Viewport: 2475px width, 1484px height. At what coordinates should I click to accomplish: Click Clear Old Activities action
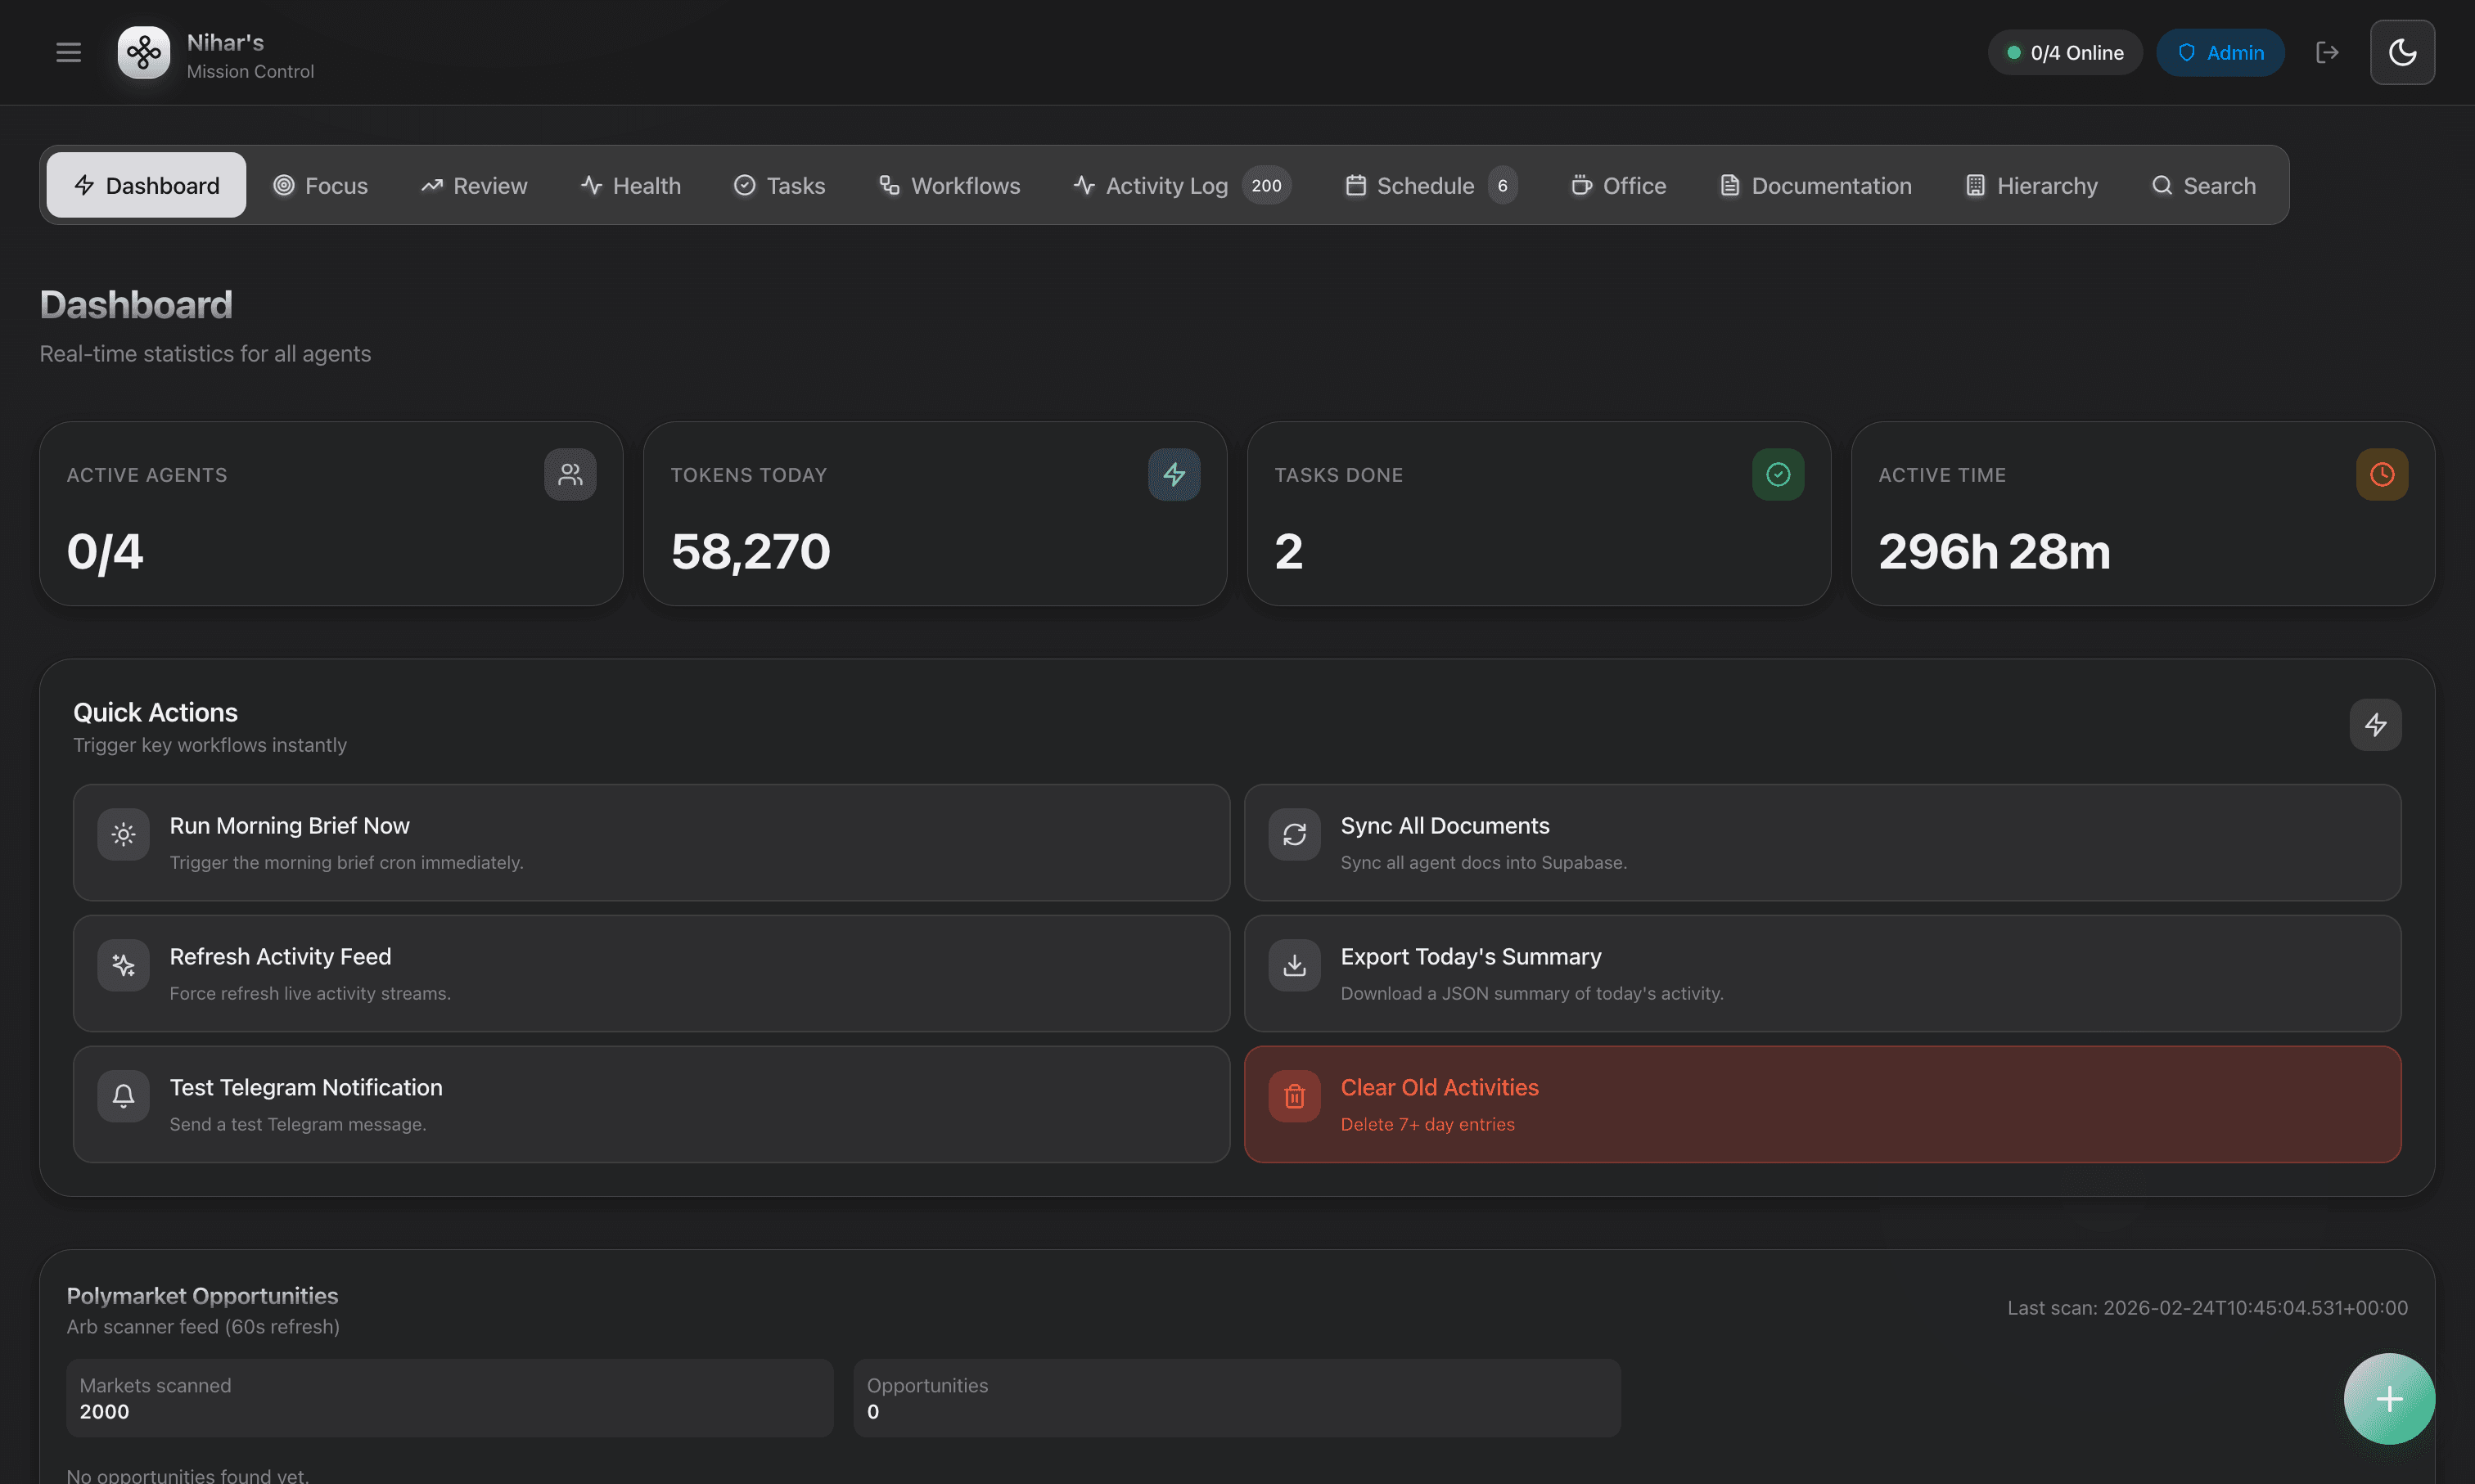click(1822, 1104)
